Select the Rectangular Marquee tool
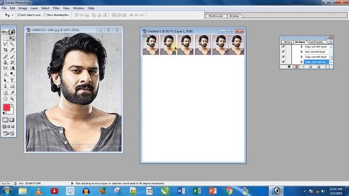The image size is (349, 196). [x=5, y=39]
